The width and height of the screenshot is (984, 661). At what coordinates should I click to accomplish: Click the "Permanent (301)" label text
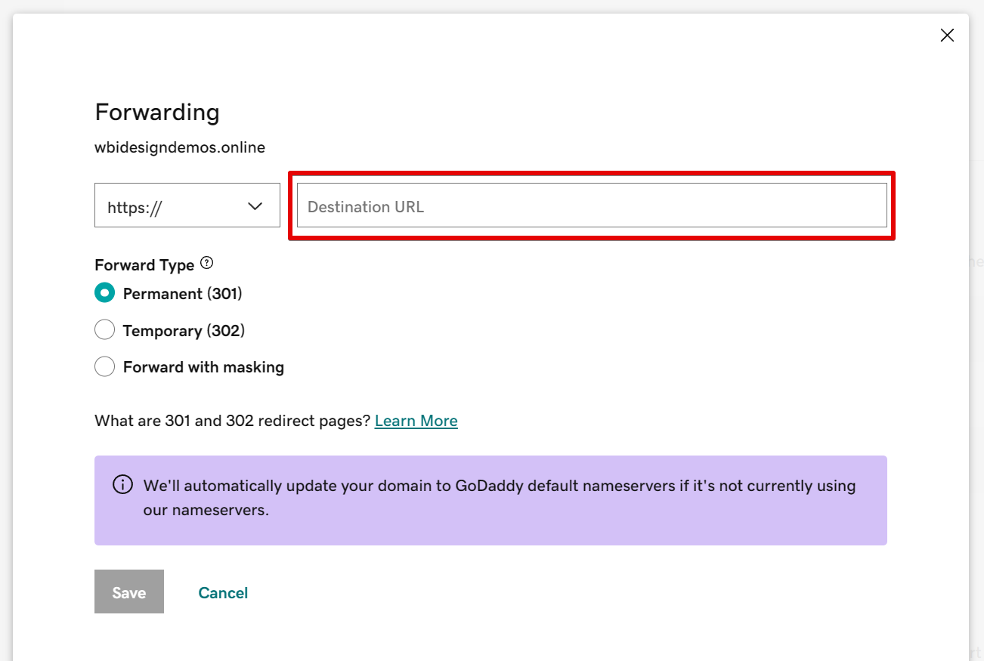pyautogui.click(x=182, y=294)
